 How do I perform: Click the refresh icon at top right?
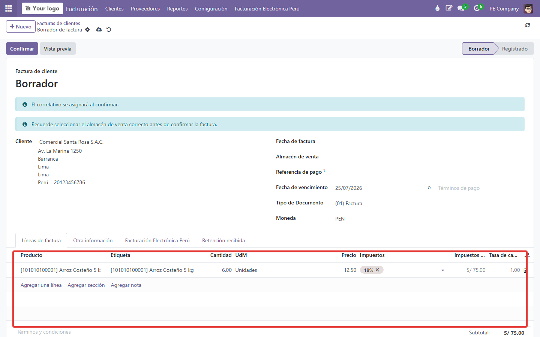click(x=528, y=25)
